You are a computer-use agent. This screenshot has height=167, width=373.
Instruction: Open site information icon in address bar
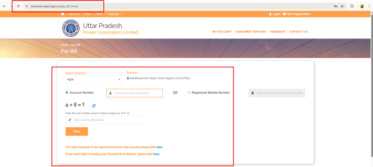(x=27, y=7)
